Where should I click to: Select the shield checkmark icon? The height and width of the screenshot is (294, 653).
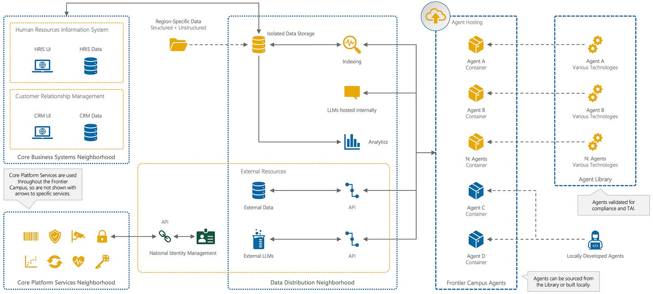tap(55, 236)
